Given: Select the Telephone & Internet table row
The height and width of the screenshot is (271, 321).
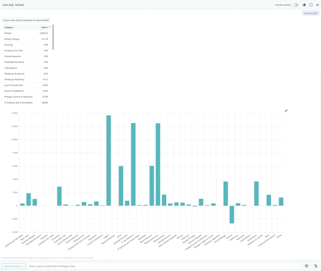Looking at the screenshot, I should 27,74.
